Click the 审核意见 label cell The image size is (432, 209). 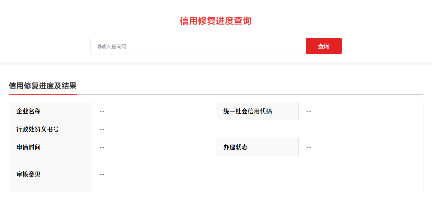click(50, 174)
